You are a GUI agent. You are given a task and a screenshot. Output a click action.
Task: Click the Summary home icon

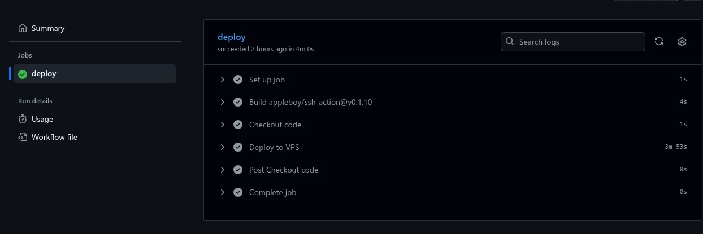pos(23,28)
